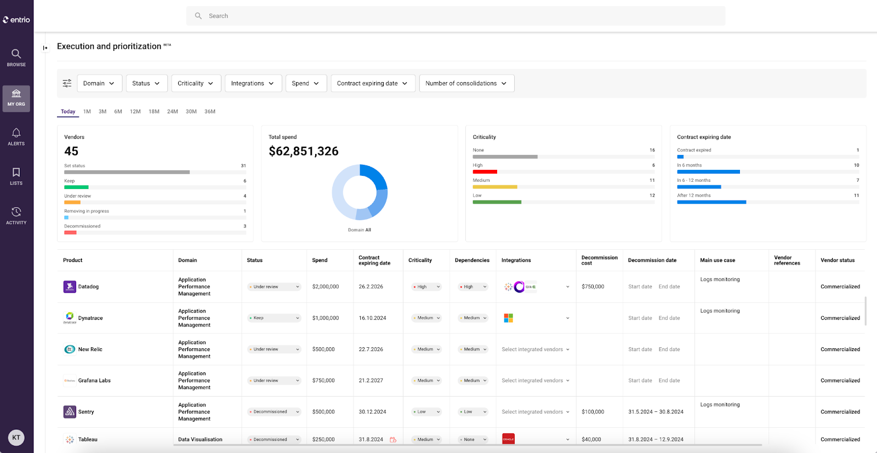This screenshot has height=453, width=877.
Task: Click the filter sliders icon
Action: coord(67,83)
